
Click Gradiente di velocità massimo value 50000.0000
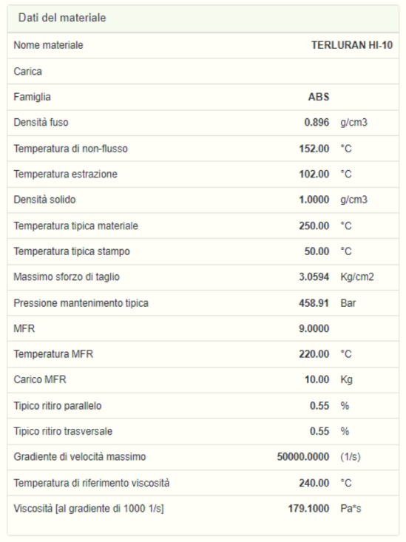(303, 457)
